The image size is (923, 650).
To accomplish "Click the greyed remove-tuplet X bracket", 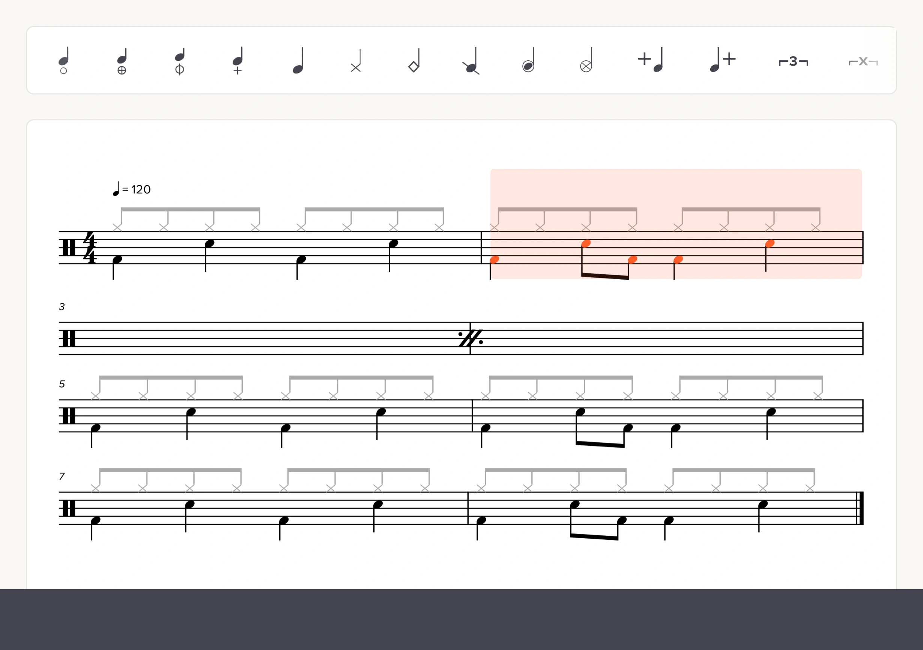I will [x=863, y=61].
